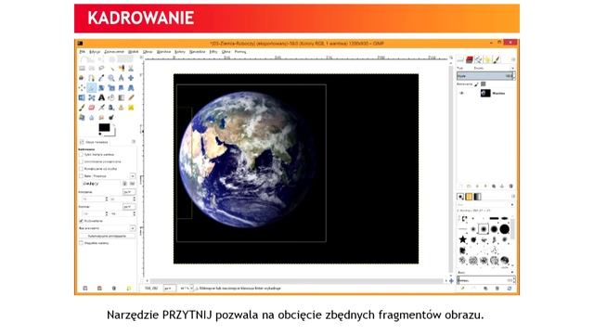Switch to the Gradients tab in brushes dock
594x334 pixels.
pos(477,197)
